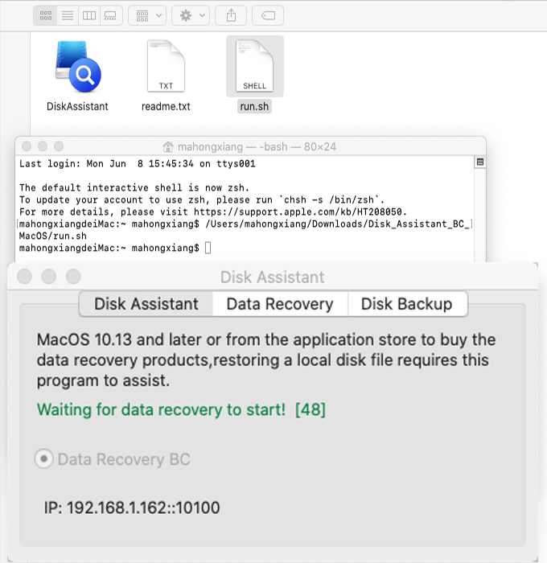Screen dimensions: 547x563
Task: Click the Edit Tags toolbar button
Action: tap(268, 15)
